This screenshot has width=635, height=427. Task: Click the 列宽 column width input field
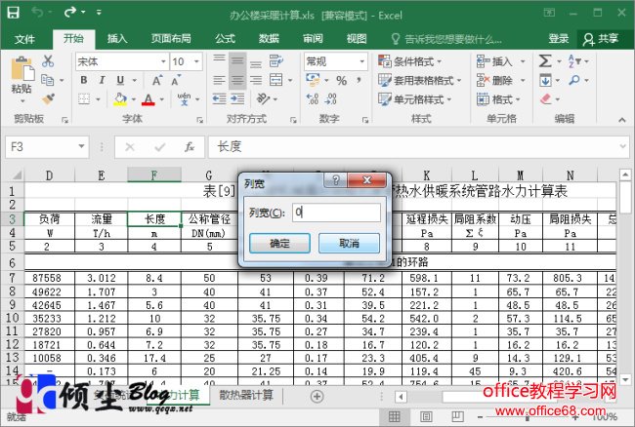coord(336,213)
